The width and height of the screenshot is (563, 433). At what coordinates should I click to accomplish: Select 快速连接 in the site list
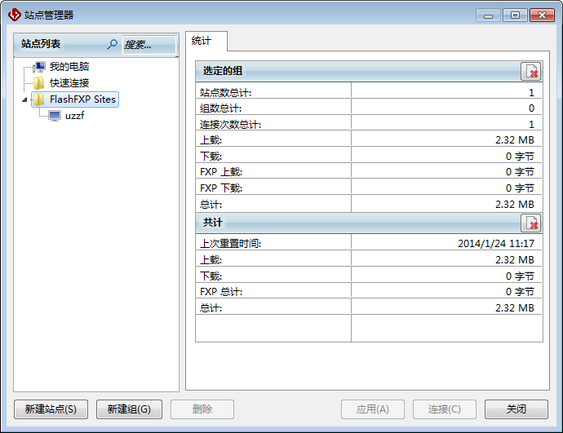69,83
